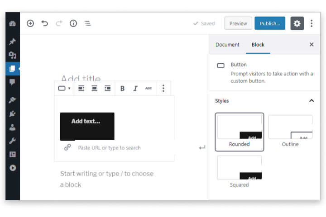
Task: Open block navigation list icon
Action: click(x=88, y=24)
